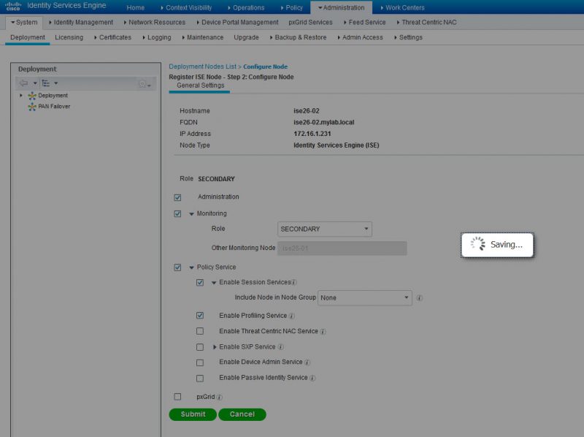Open the quick filter icon in Deployment panel
Screen dimensions: 584x437
pyautogui.click(x=143, y=85)
